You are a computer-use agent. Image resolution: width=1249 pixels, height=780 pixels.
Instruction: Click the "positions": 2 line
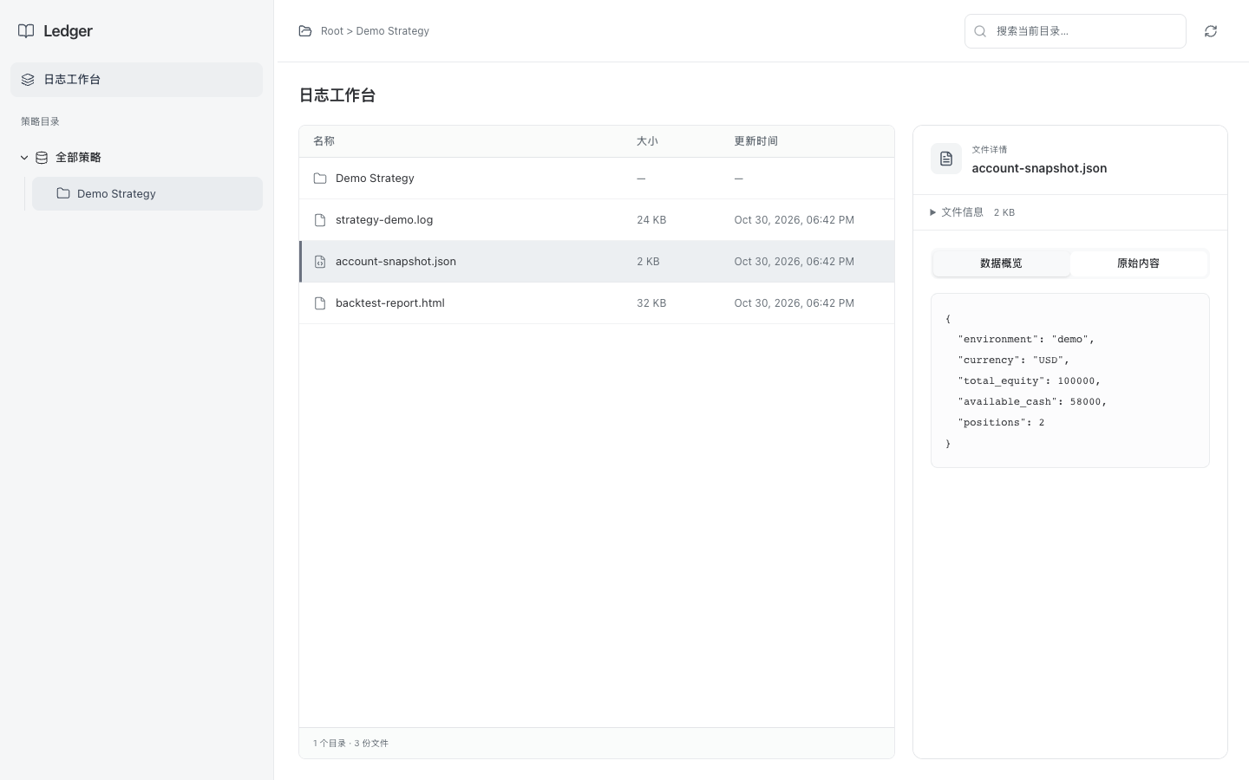[1001, 423]
